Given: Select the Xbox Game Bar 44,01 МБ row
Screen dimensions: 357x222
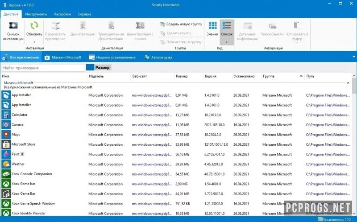Looking at the screenshot, I should coord(176,193).
